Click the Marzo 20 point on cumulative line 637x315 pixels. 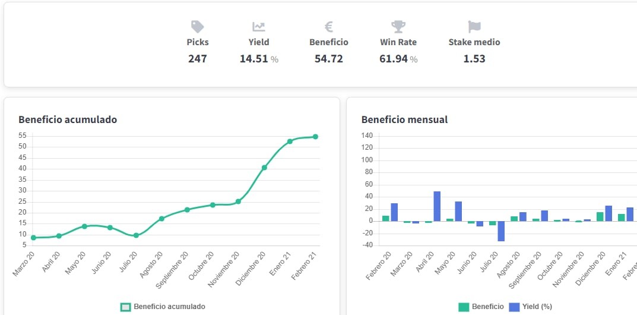(33, 238)
